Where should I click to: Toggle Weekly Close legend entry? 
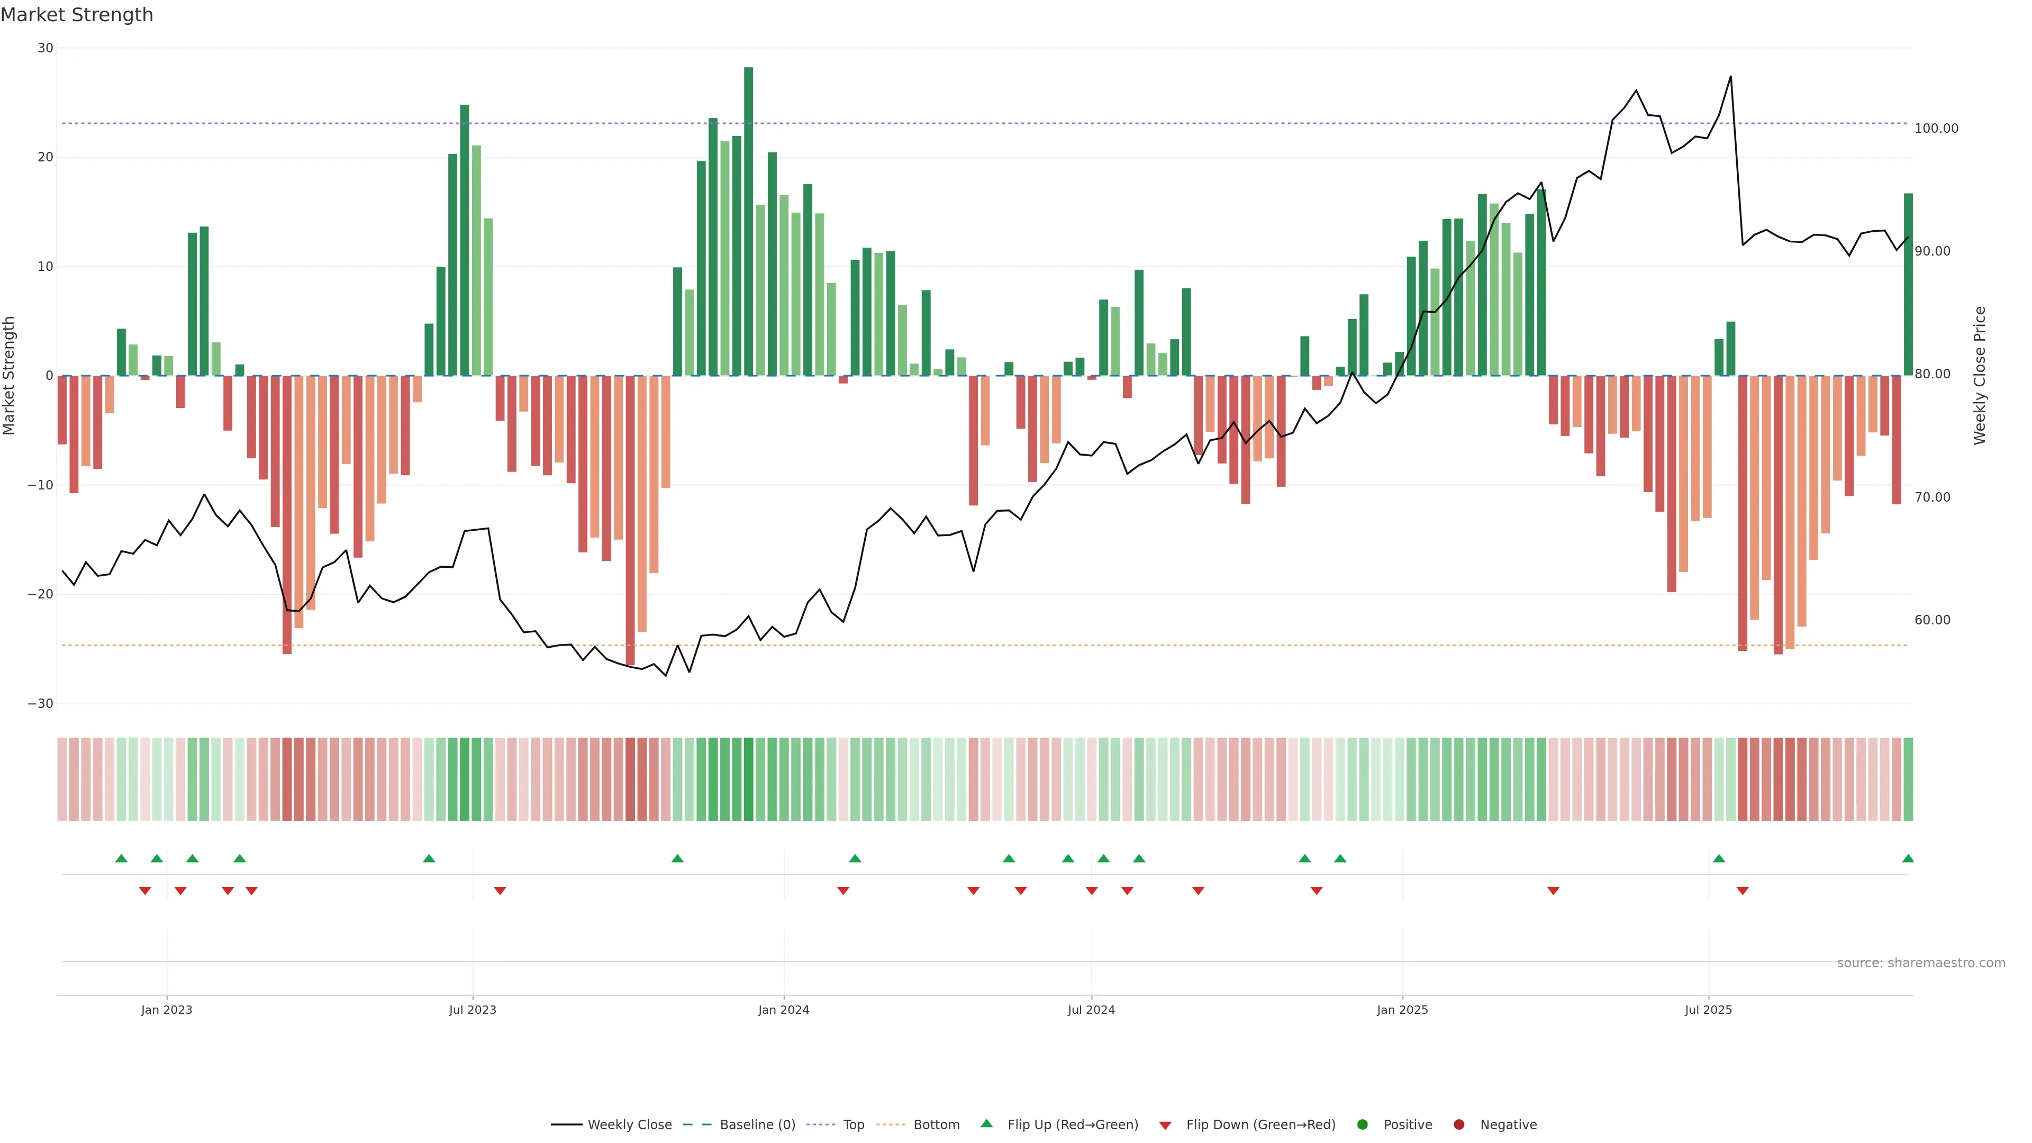[611, 1124]
